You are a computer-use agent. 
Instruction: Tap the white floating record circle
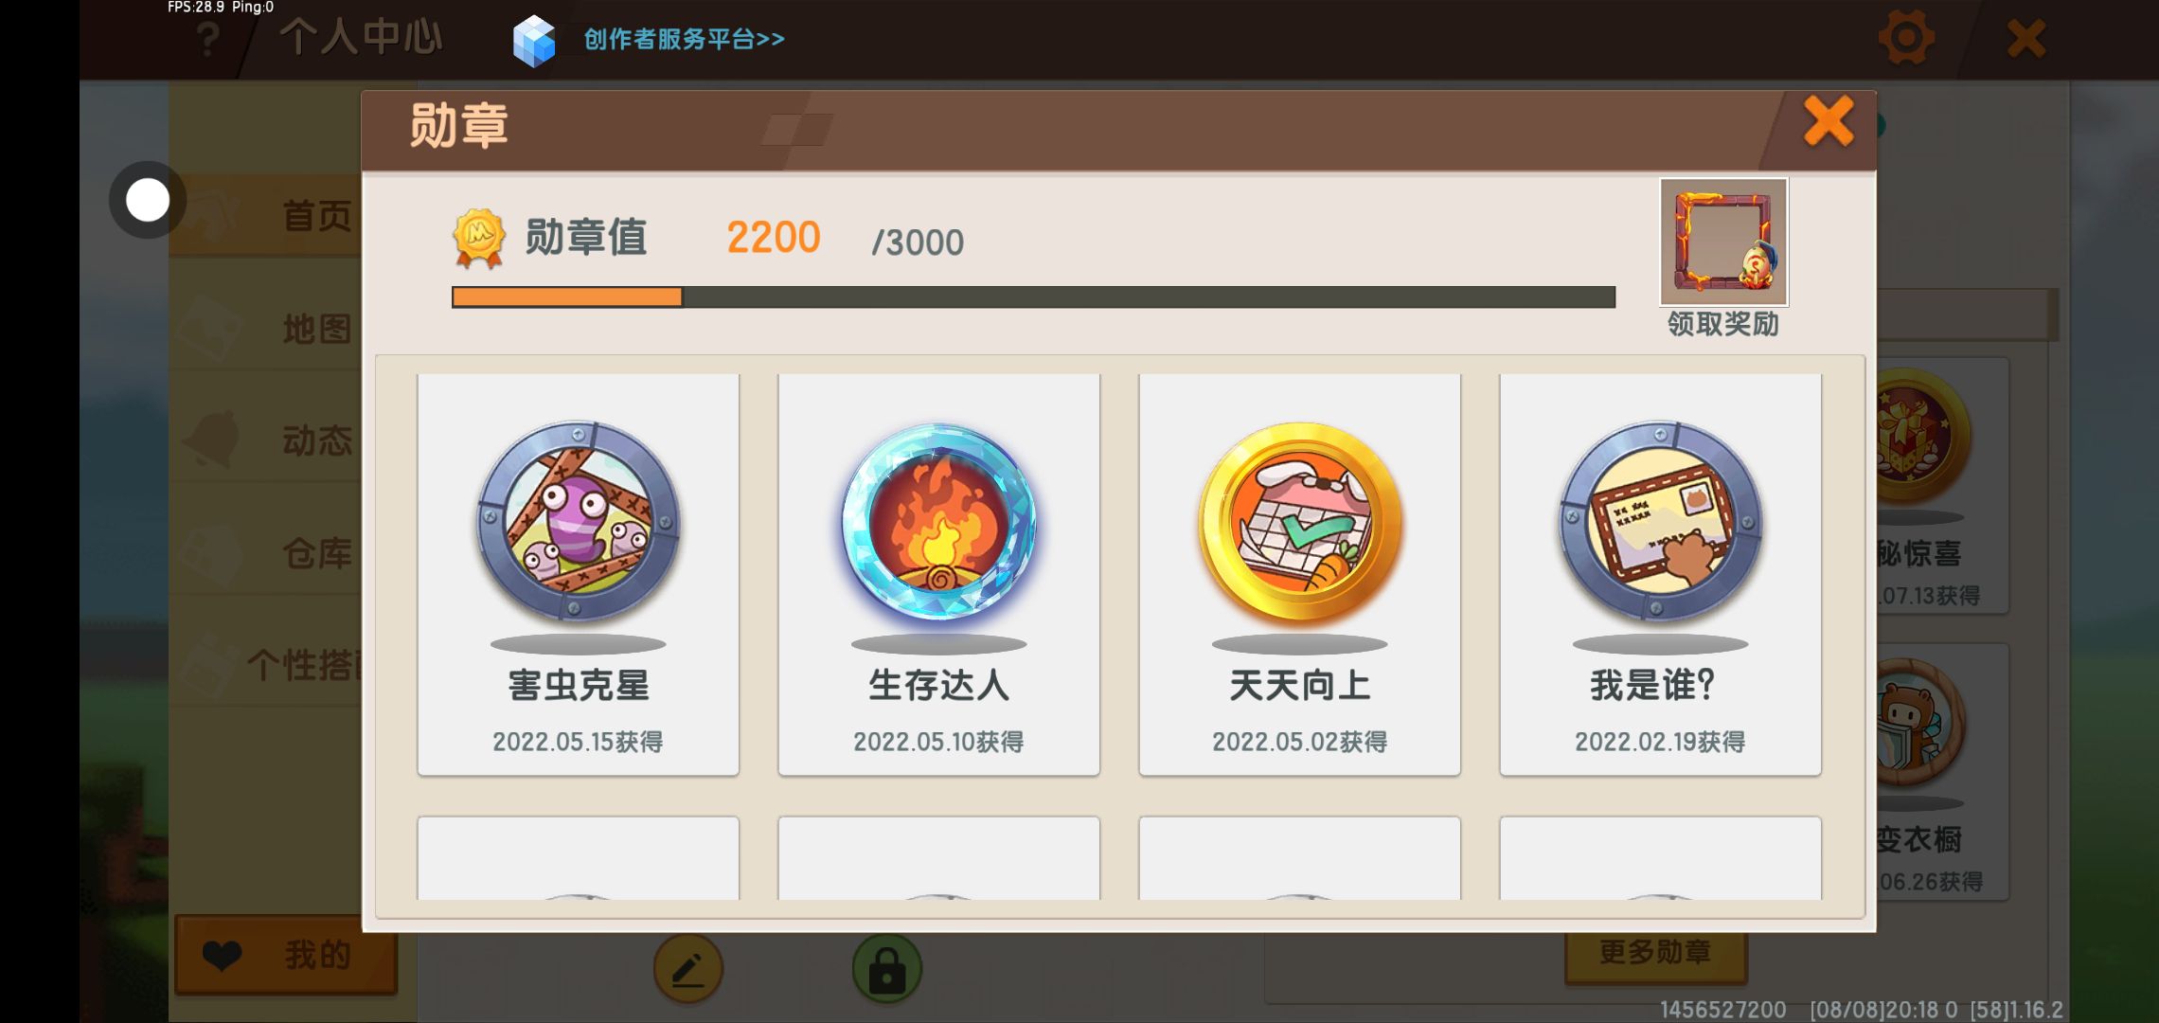point(148,200)
